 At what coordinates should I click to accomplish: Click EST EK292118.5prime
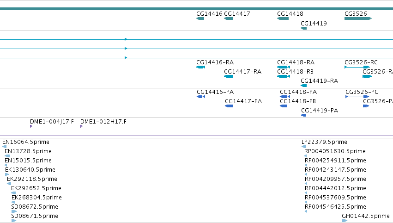(9, 184)
